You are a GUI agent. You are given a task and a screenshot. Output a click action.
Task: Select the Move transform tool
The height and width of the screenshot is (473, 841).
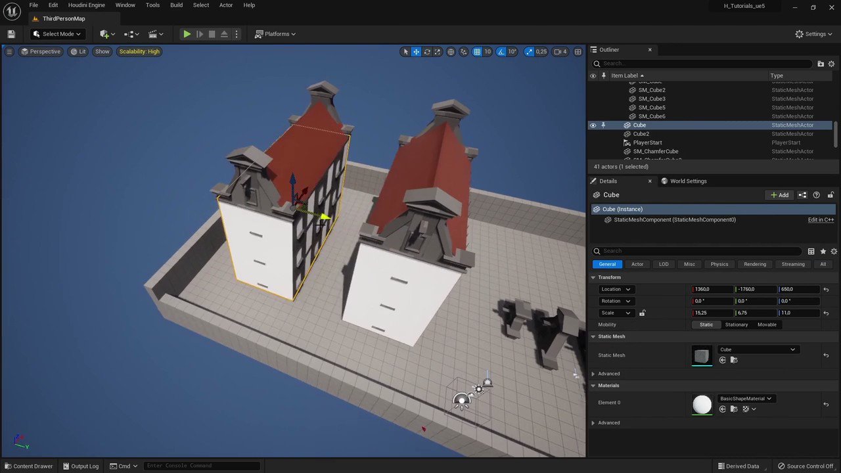416,51
